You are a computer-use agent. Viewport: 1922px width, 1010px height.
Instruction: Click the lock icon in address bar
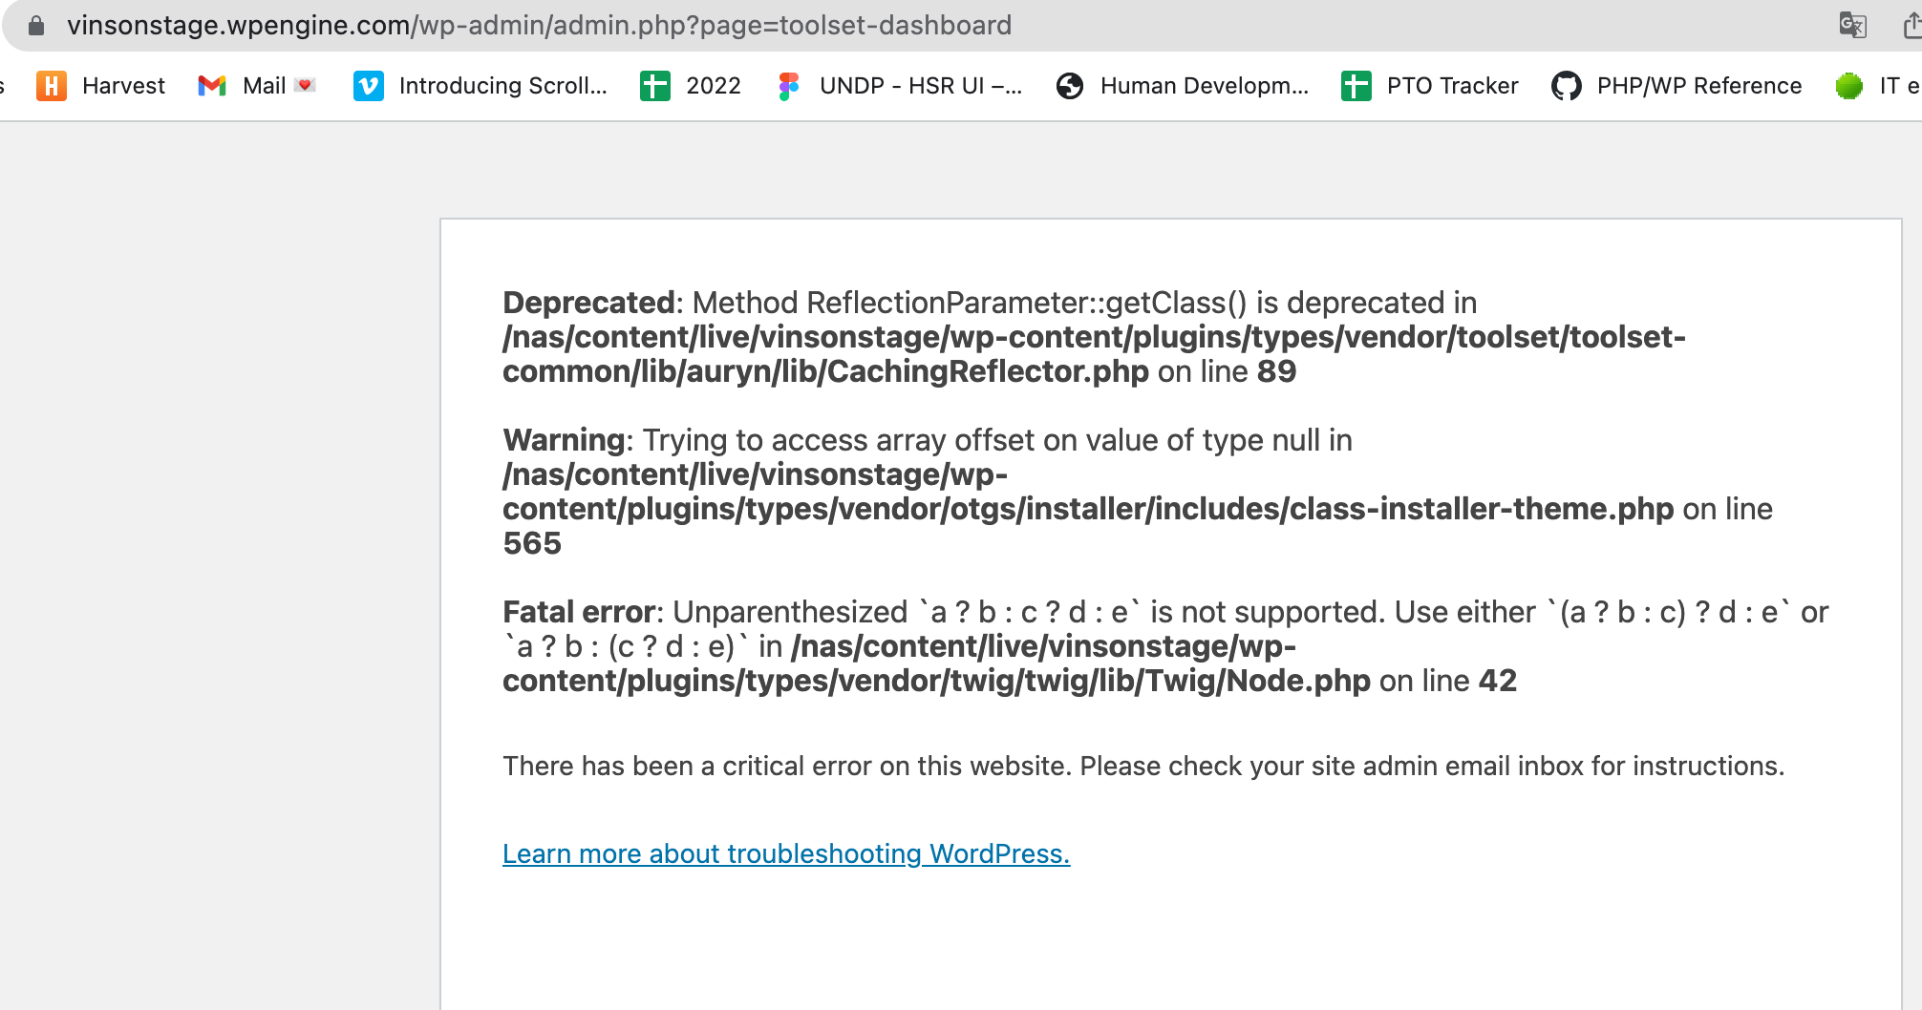click(x=36, y=26)
